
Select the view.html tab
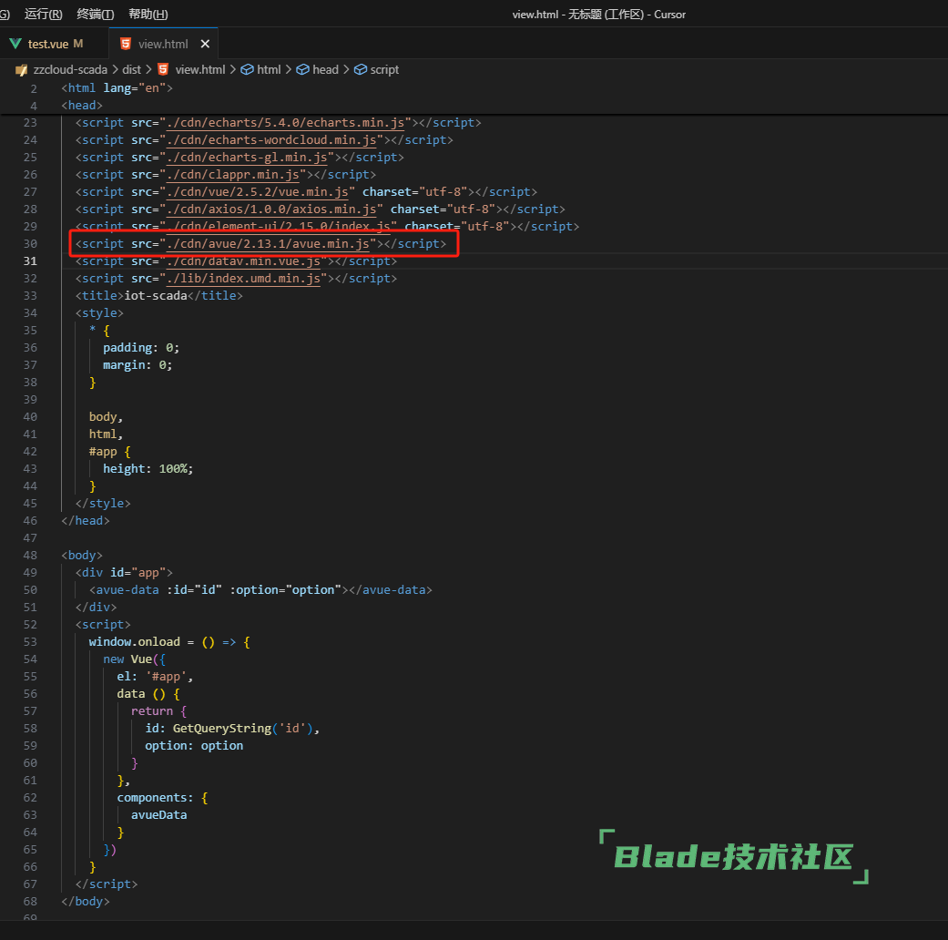(x=163, y=44)
